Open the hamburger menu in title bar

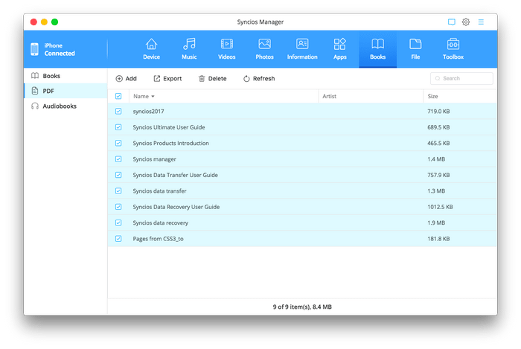[481, 22]
